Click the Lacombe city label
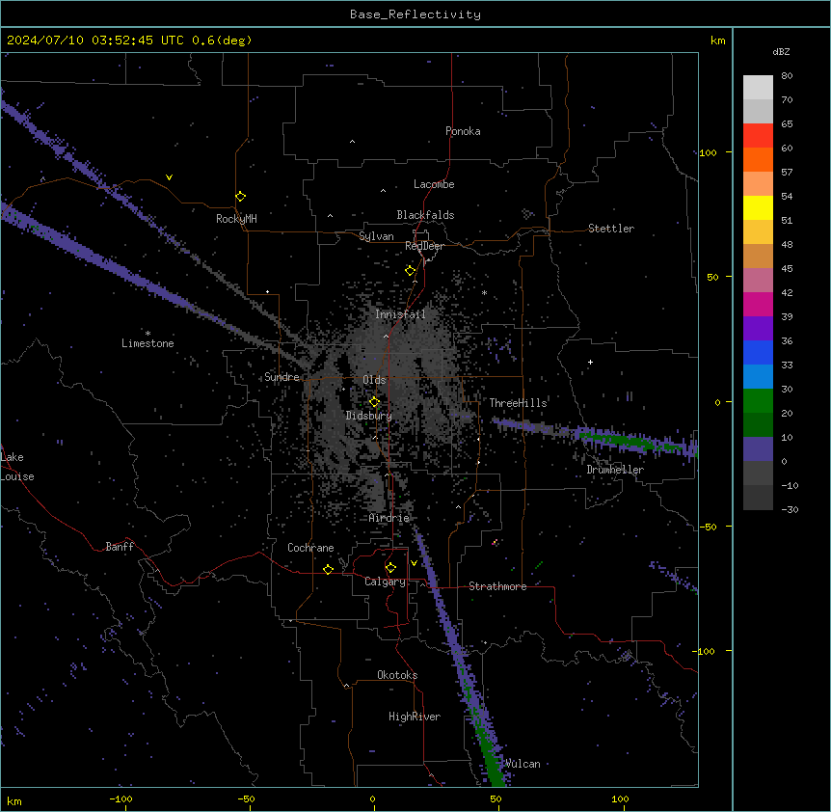 (x=434, y=184)
